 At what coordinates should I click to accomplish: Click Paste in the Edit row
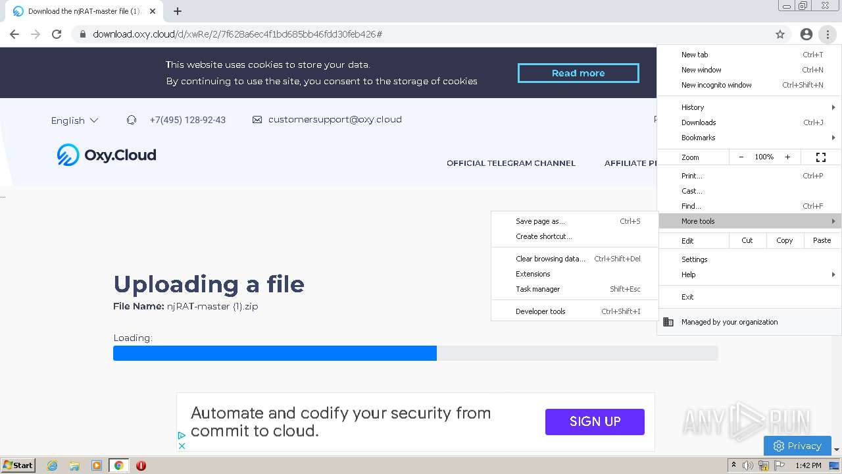(822, 240)
